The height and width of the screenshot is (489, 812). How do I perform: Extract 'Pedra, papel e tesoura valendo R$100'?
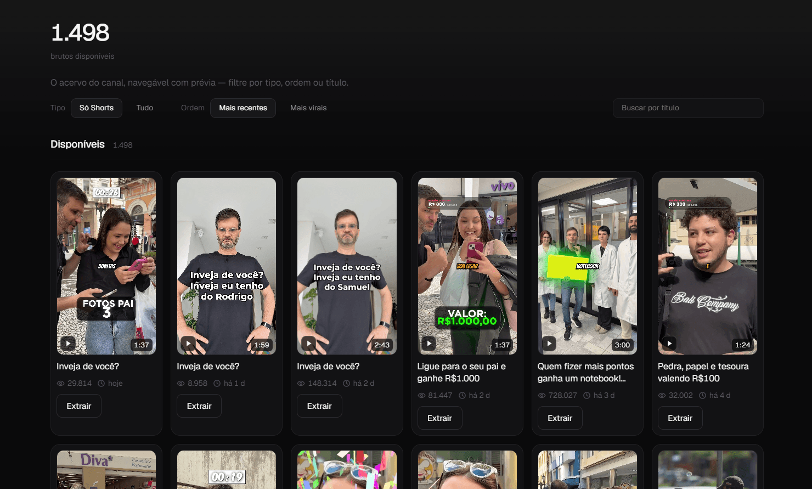click(x=680, y=418)
